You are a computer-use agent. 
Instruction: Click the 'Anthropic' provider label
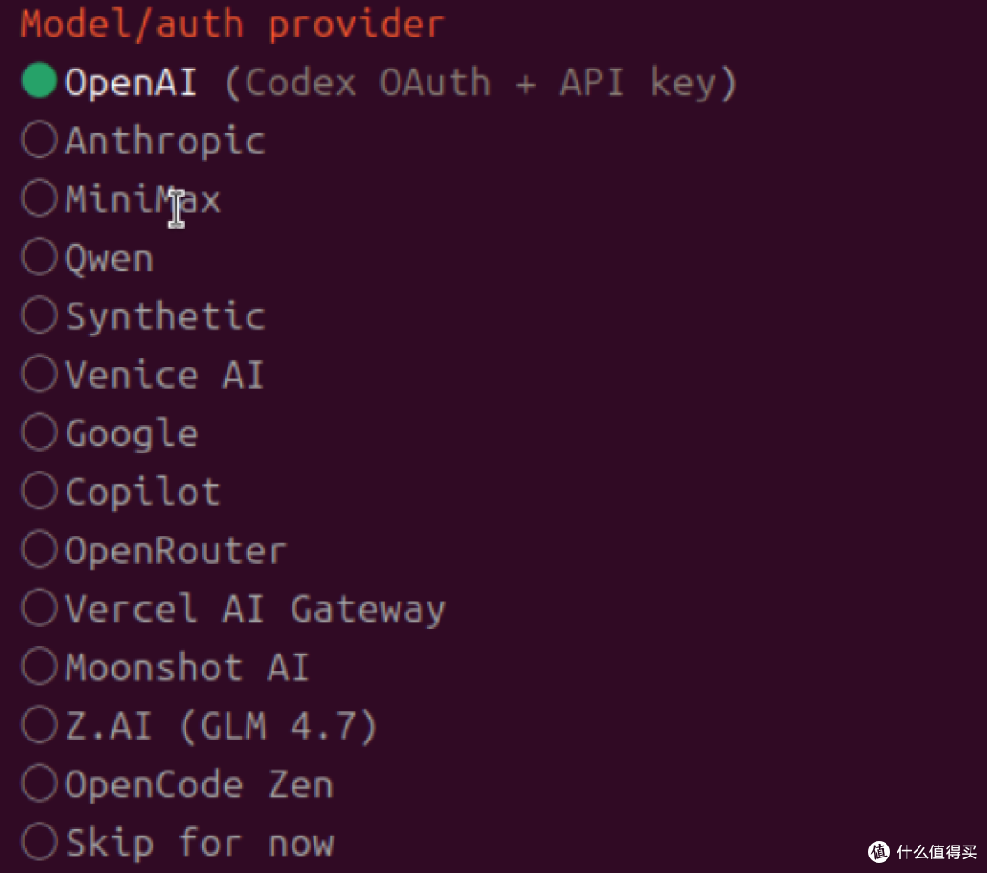point(164,141)
